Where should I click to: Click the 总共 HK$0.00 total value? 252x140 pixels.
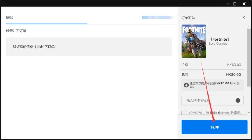point(234,74)
